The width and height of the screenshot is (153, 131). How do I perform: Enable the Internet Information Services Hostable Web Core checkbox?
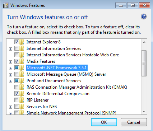pos(17,55)
